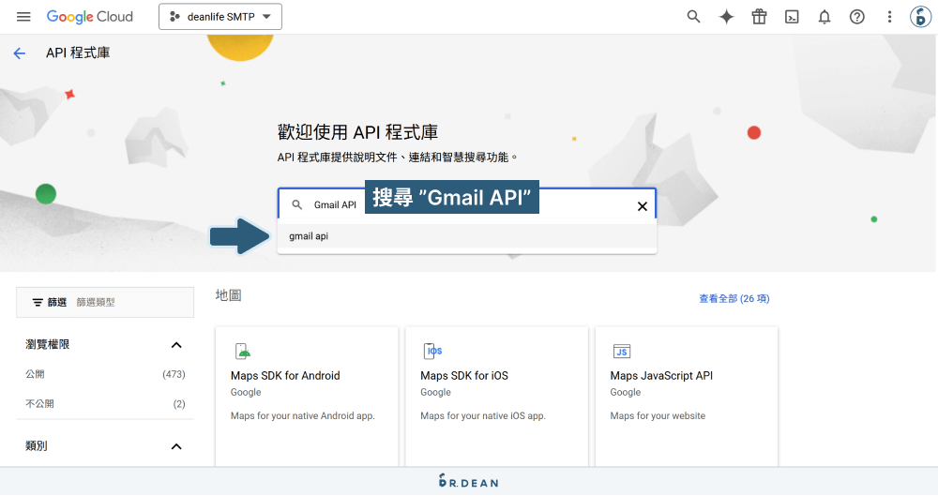Click the 地圖 section heading
Image resolution: width=938 pixels, height=496 pixels.
tap(229, 295)
